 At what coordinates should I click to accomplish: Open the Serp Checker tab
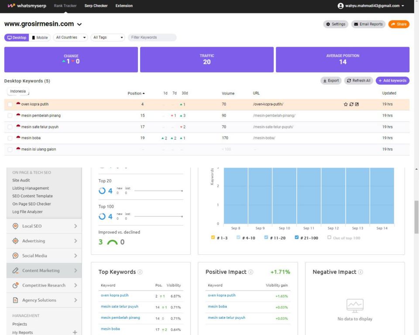96,6
